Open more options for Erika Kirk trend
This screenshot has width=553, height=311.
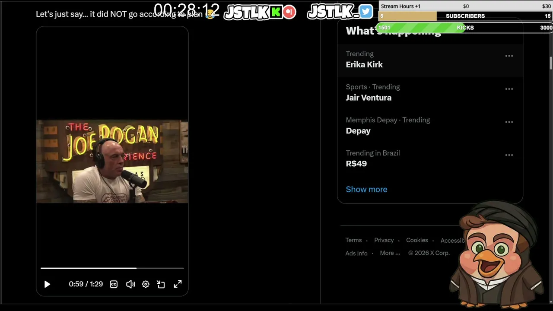point(509,56)
